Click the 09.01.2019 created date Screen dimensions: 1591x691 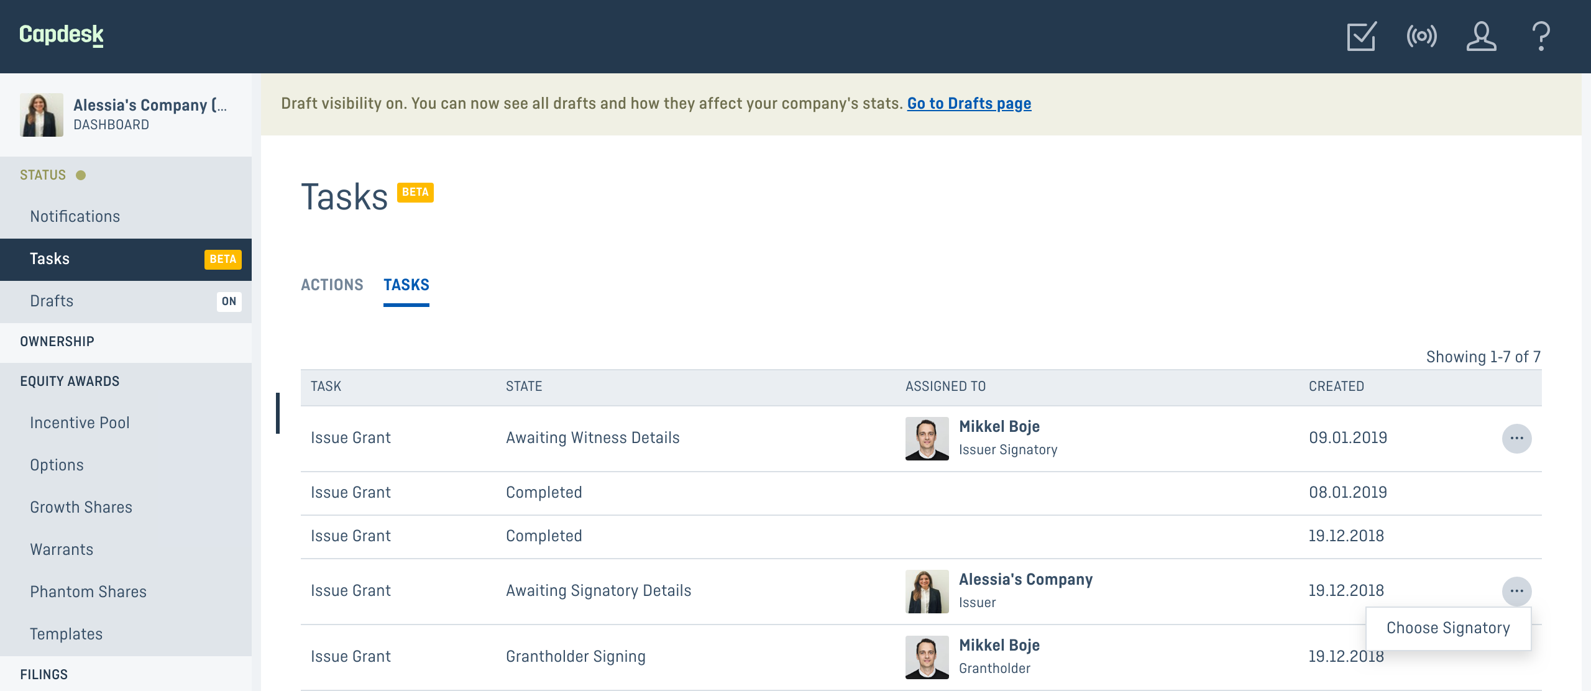tap(1348, 438)
